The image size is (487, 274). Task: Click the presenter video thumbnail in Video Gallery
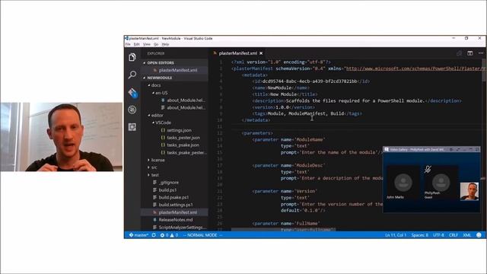(469, 191)
